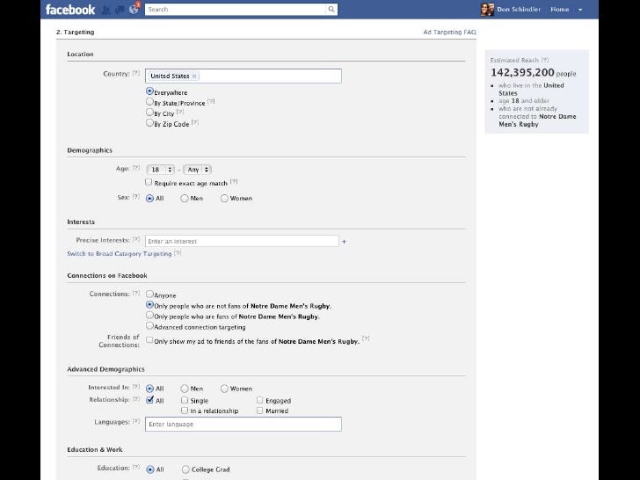The height and width of the screenshot is (480, 640).
Task: Click the Enter language field
Action: pos(244,424)
